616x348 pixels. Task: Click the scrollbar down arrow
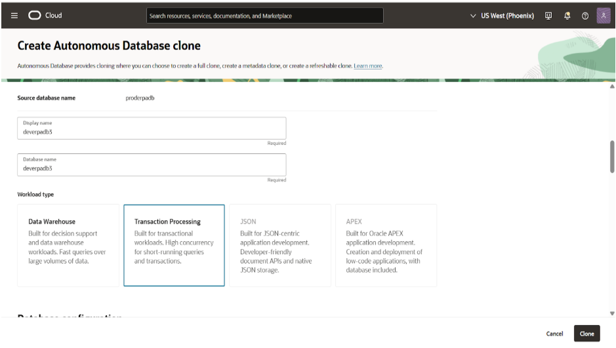(612, 313)
